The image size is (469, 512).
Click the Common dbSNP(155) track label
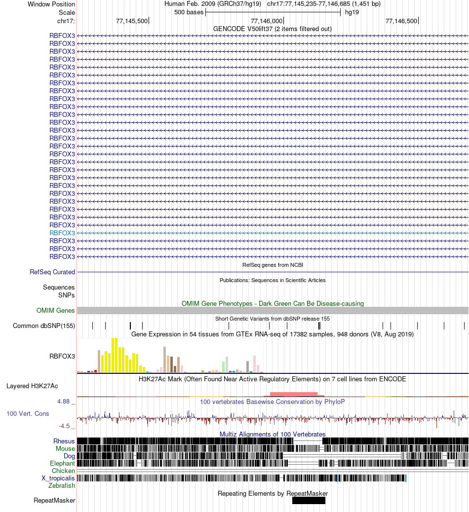44,326
